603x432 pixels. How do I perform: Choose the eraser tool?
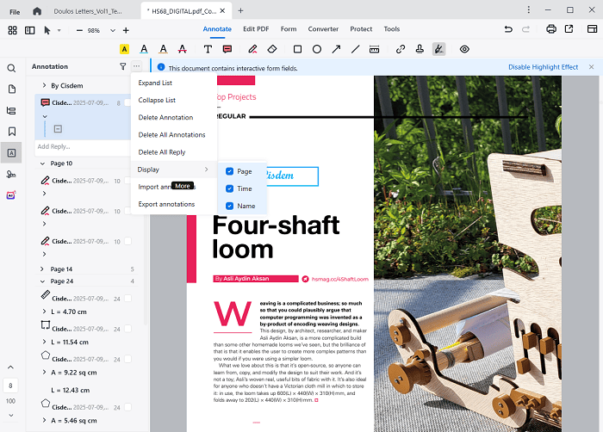pyautogui.click(x=272, y=49)
